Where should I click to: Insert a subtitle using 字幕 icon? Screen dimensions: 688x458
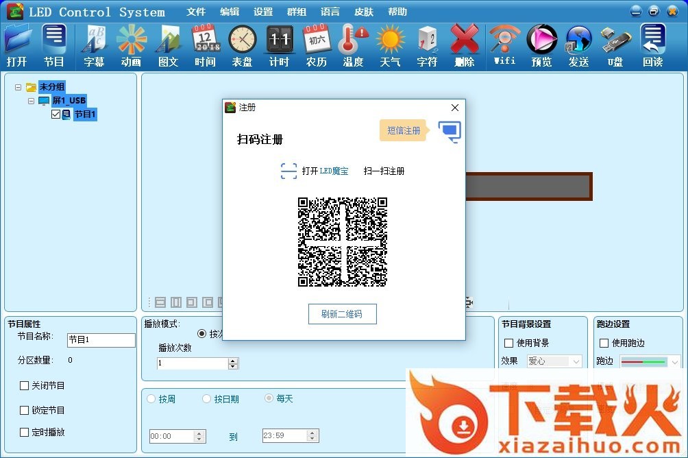coord(95,46)
